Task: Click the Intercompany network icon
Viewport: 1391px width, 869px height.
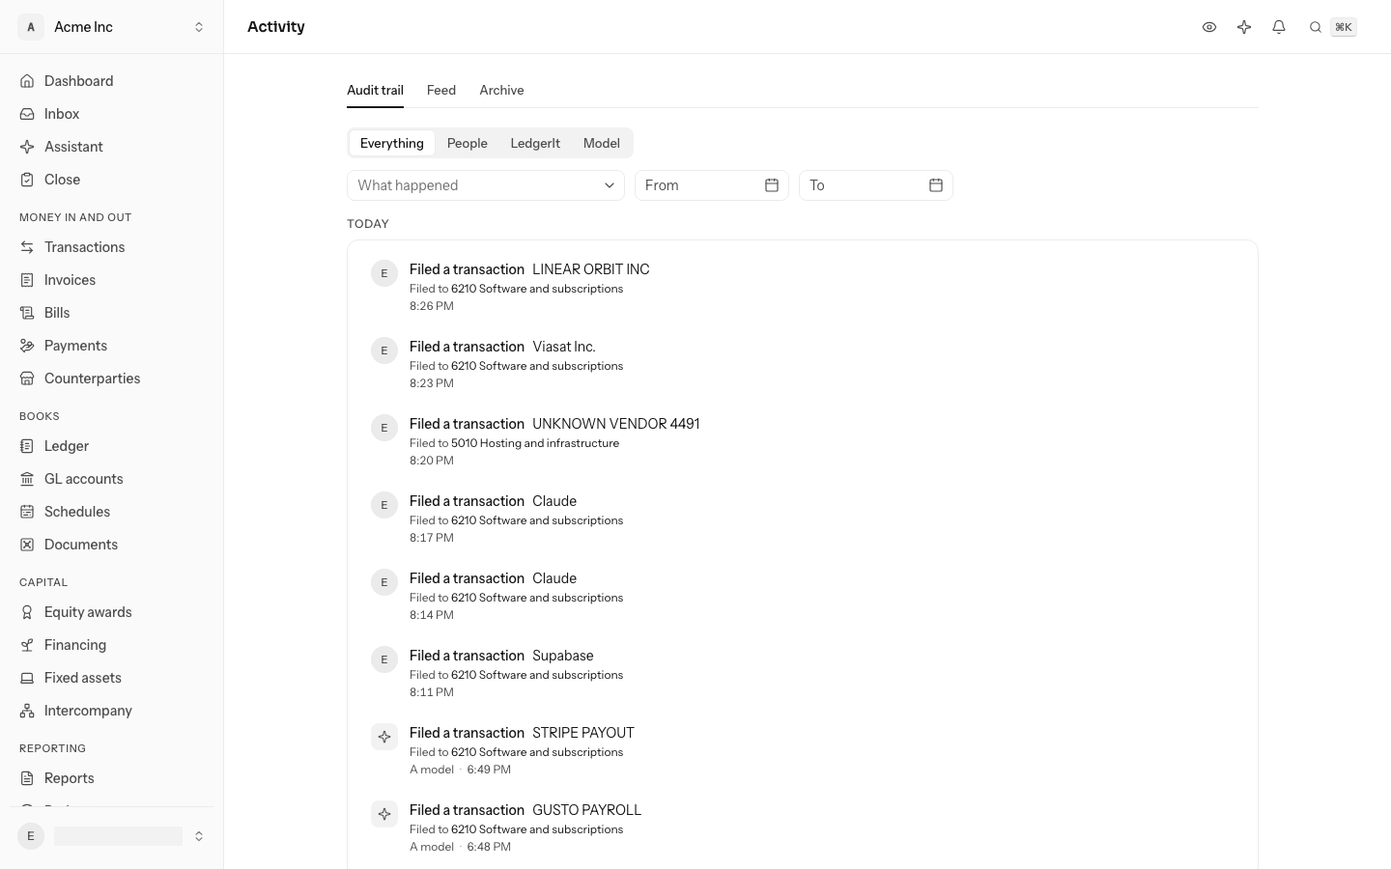Action: (27, 711)
